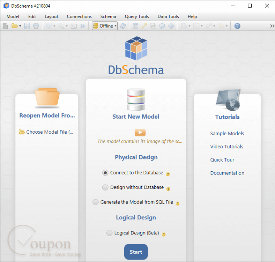Open the Model menu

(13, 16)
